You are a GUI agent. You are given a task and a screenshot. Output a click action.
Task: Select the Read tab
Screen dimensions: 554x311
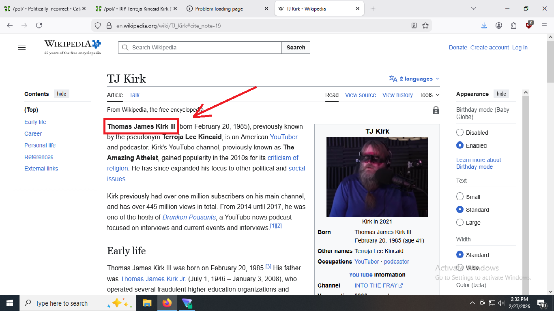[x=332, y=95]
